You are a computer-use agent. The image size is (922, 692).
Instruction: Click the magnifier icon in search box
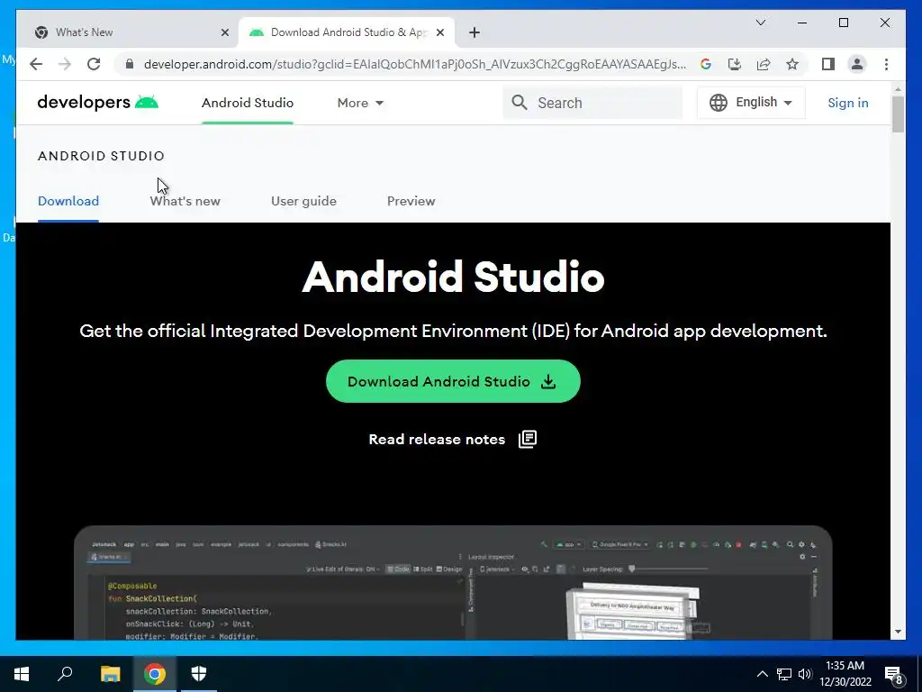520,103
